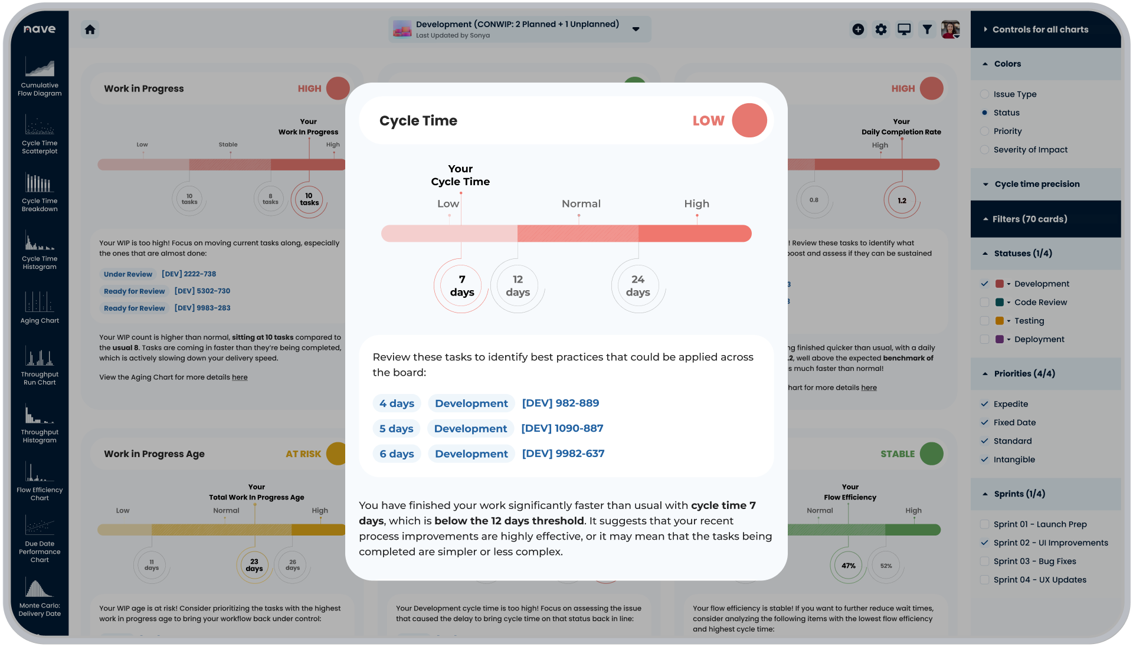Viewport: 1133px width, 647px height.
Task: Open task [DEV] 982-889 link
Action: point(560,403)
